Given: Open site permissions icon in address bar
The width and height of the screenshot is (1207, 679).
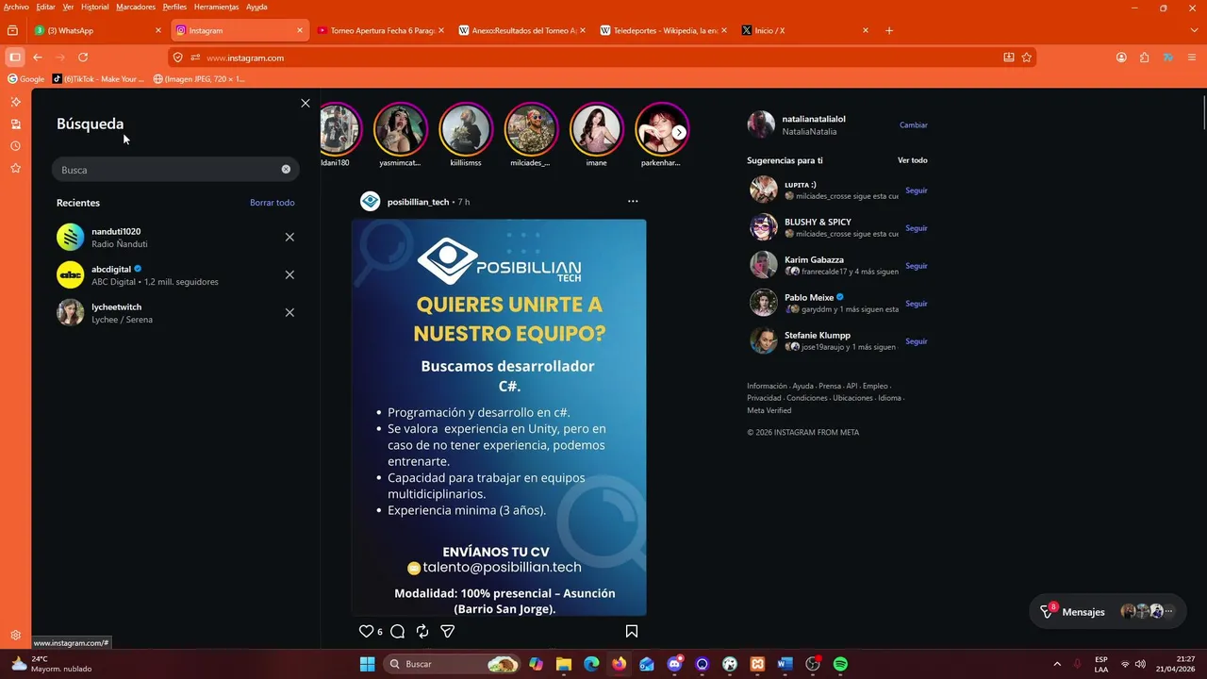Looking at the screenshot, I should click(195, 58).
